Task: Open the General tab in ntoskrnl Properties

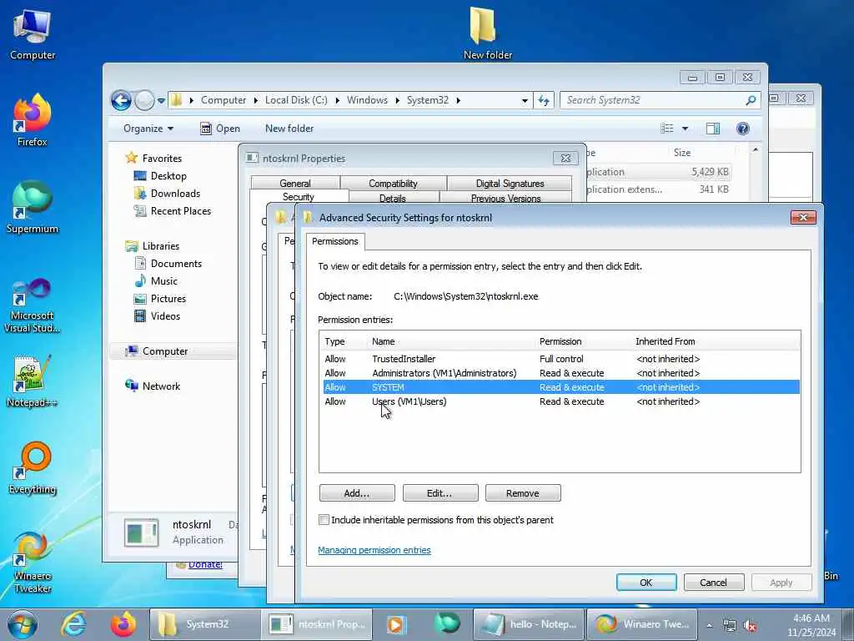Action: point(295,184)
